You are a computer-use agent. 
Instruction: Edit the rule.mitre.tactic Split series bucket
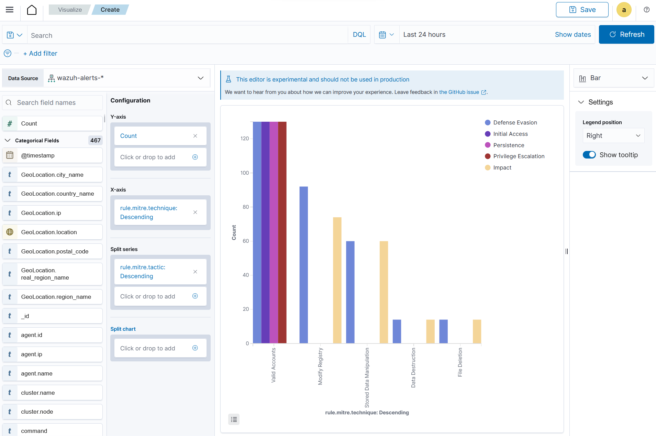(x=143, y=272)
